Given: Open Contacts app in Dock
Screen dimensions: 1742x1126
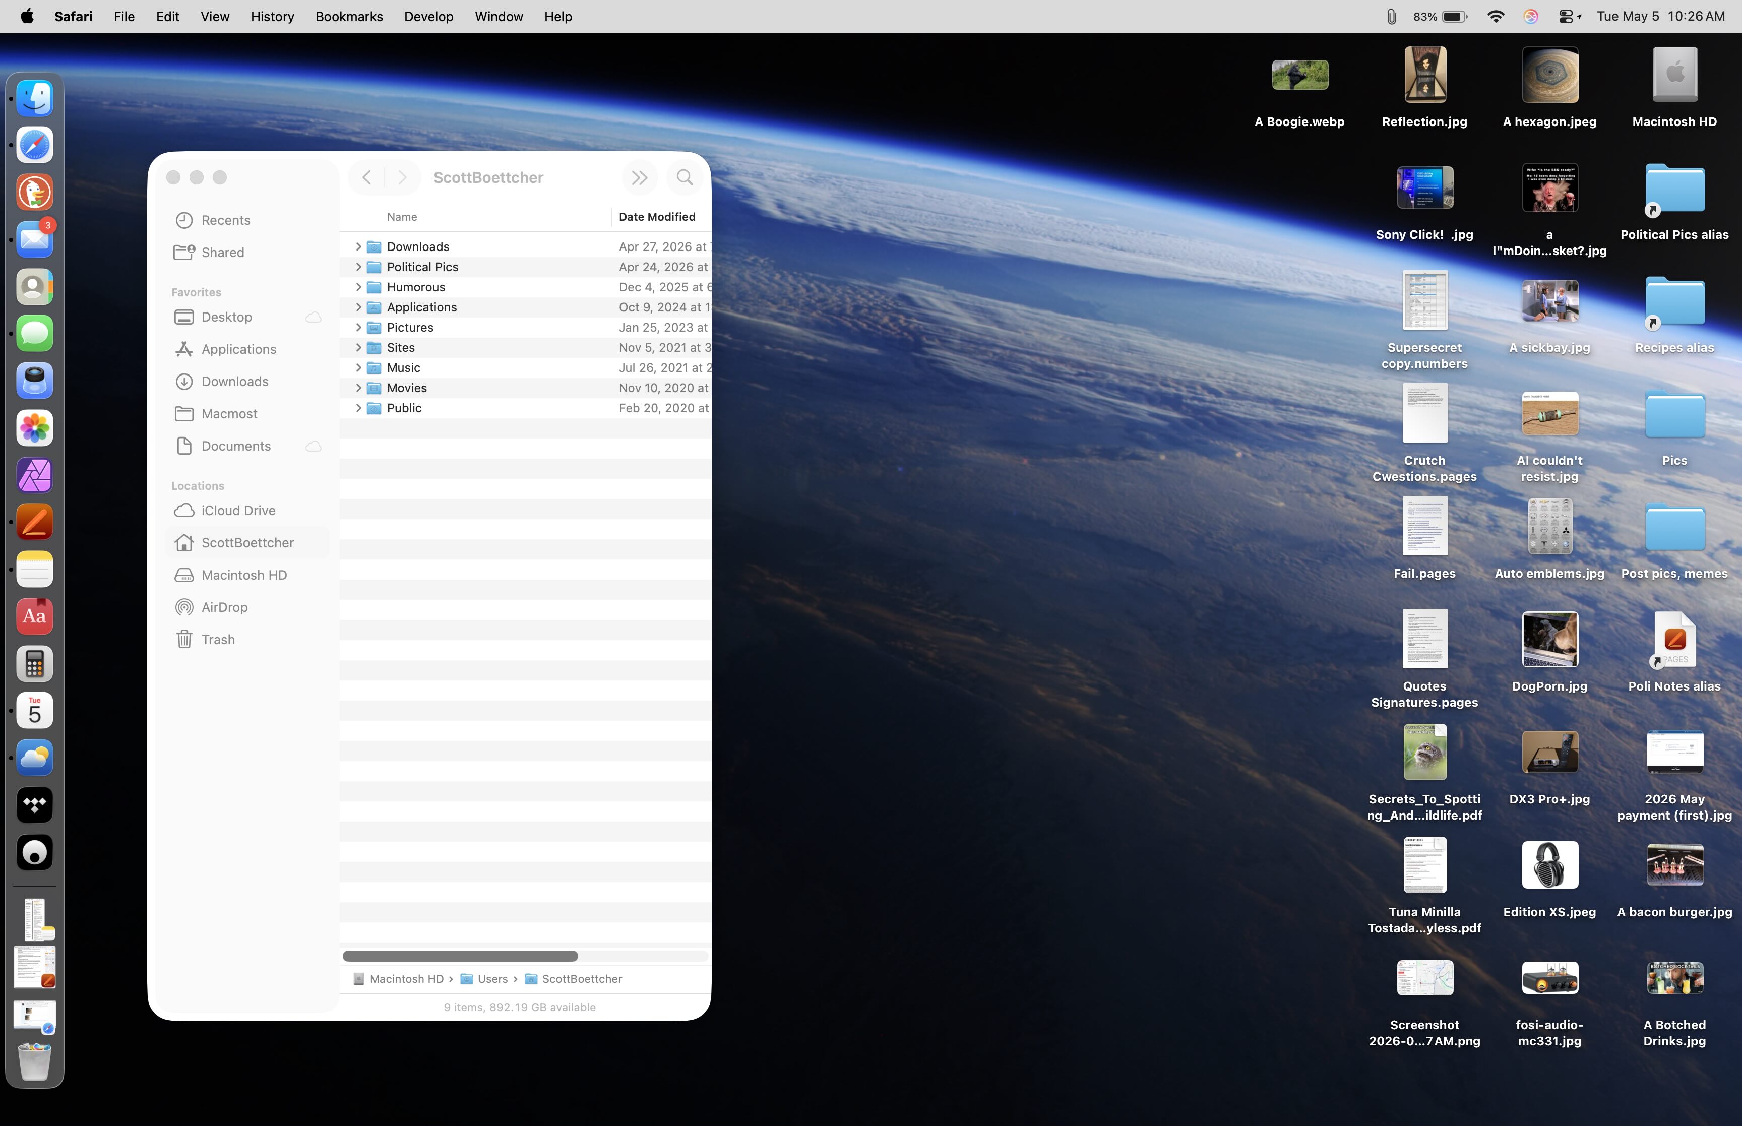Looking at the screenshot, I should pos(34,287).
